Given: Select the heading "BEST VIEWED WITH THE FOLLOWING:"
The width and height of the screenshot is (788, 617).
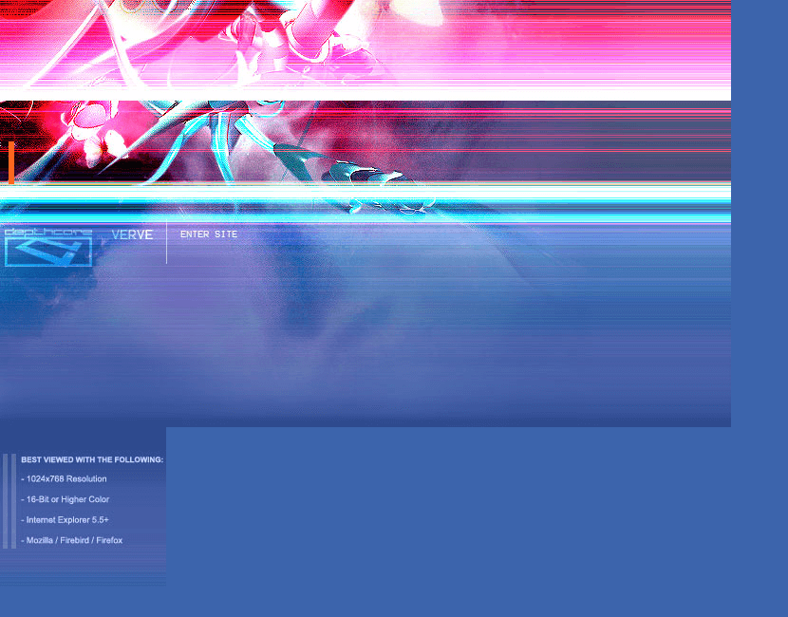Looking at the screenshot, I should (92, 459).
